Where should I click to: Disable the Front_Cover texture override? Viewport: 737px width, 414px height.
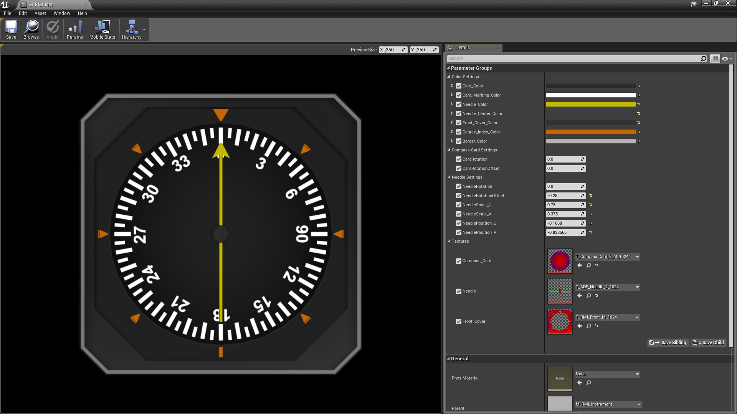(x=458, y=321)
